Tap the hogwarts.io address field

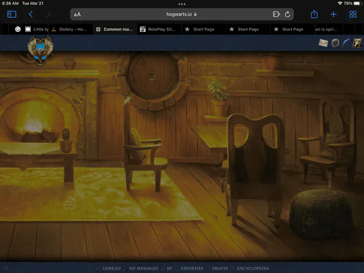click(182, 14)
